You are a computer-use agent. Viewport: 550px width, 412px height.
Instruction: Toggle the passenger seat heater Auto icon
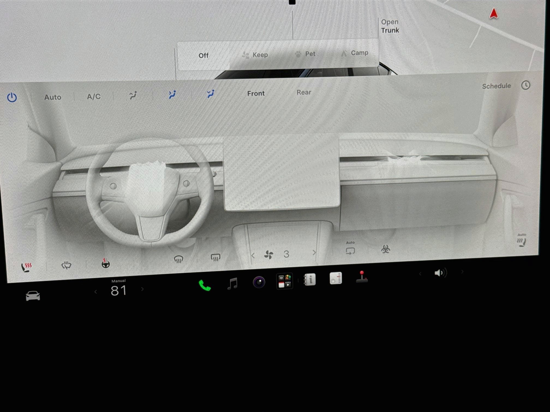[522, 240]
